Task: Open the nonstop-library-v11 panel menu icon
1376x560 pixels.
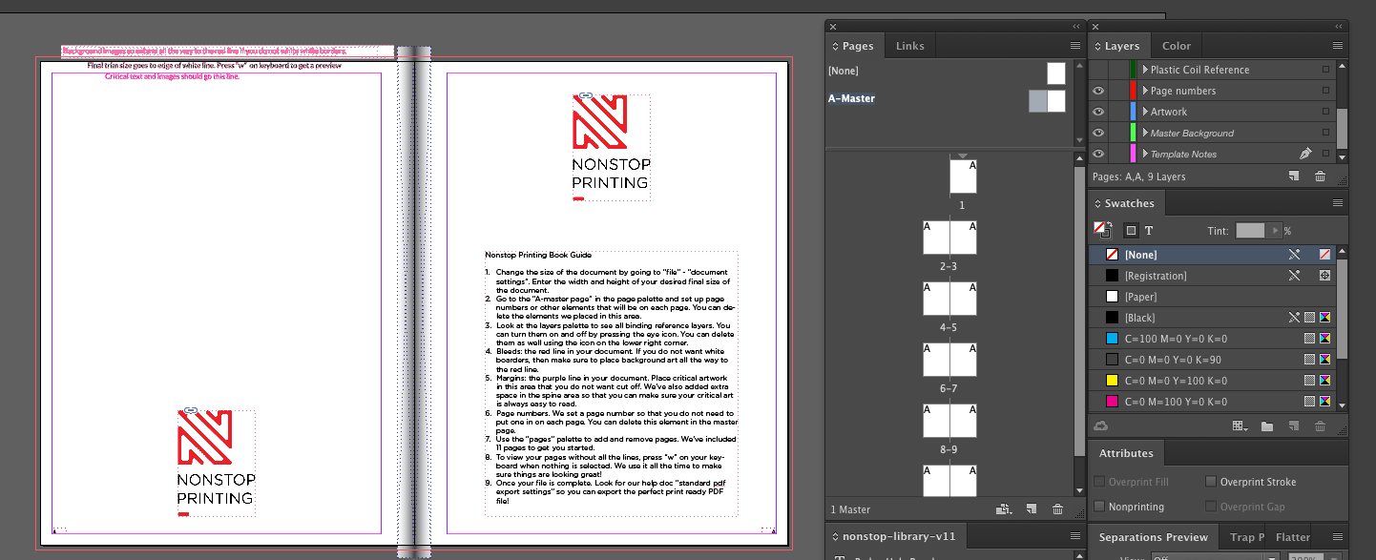Action: pyautogui.click(x=1075, y=536)
